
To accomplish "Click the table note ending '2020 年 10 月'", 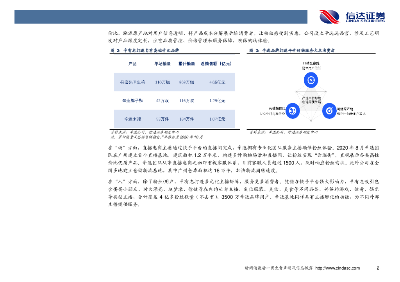I will (157, 137).
